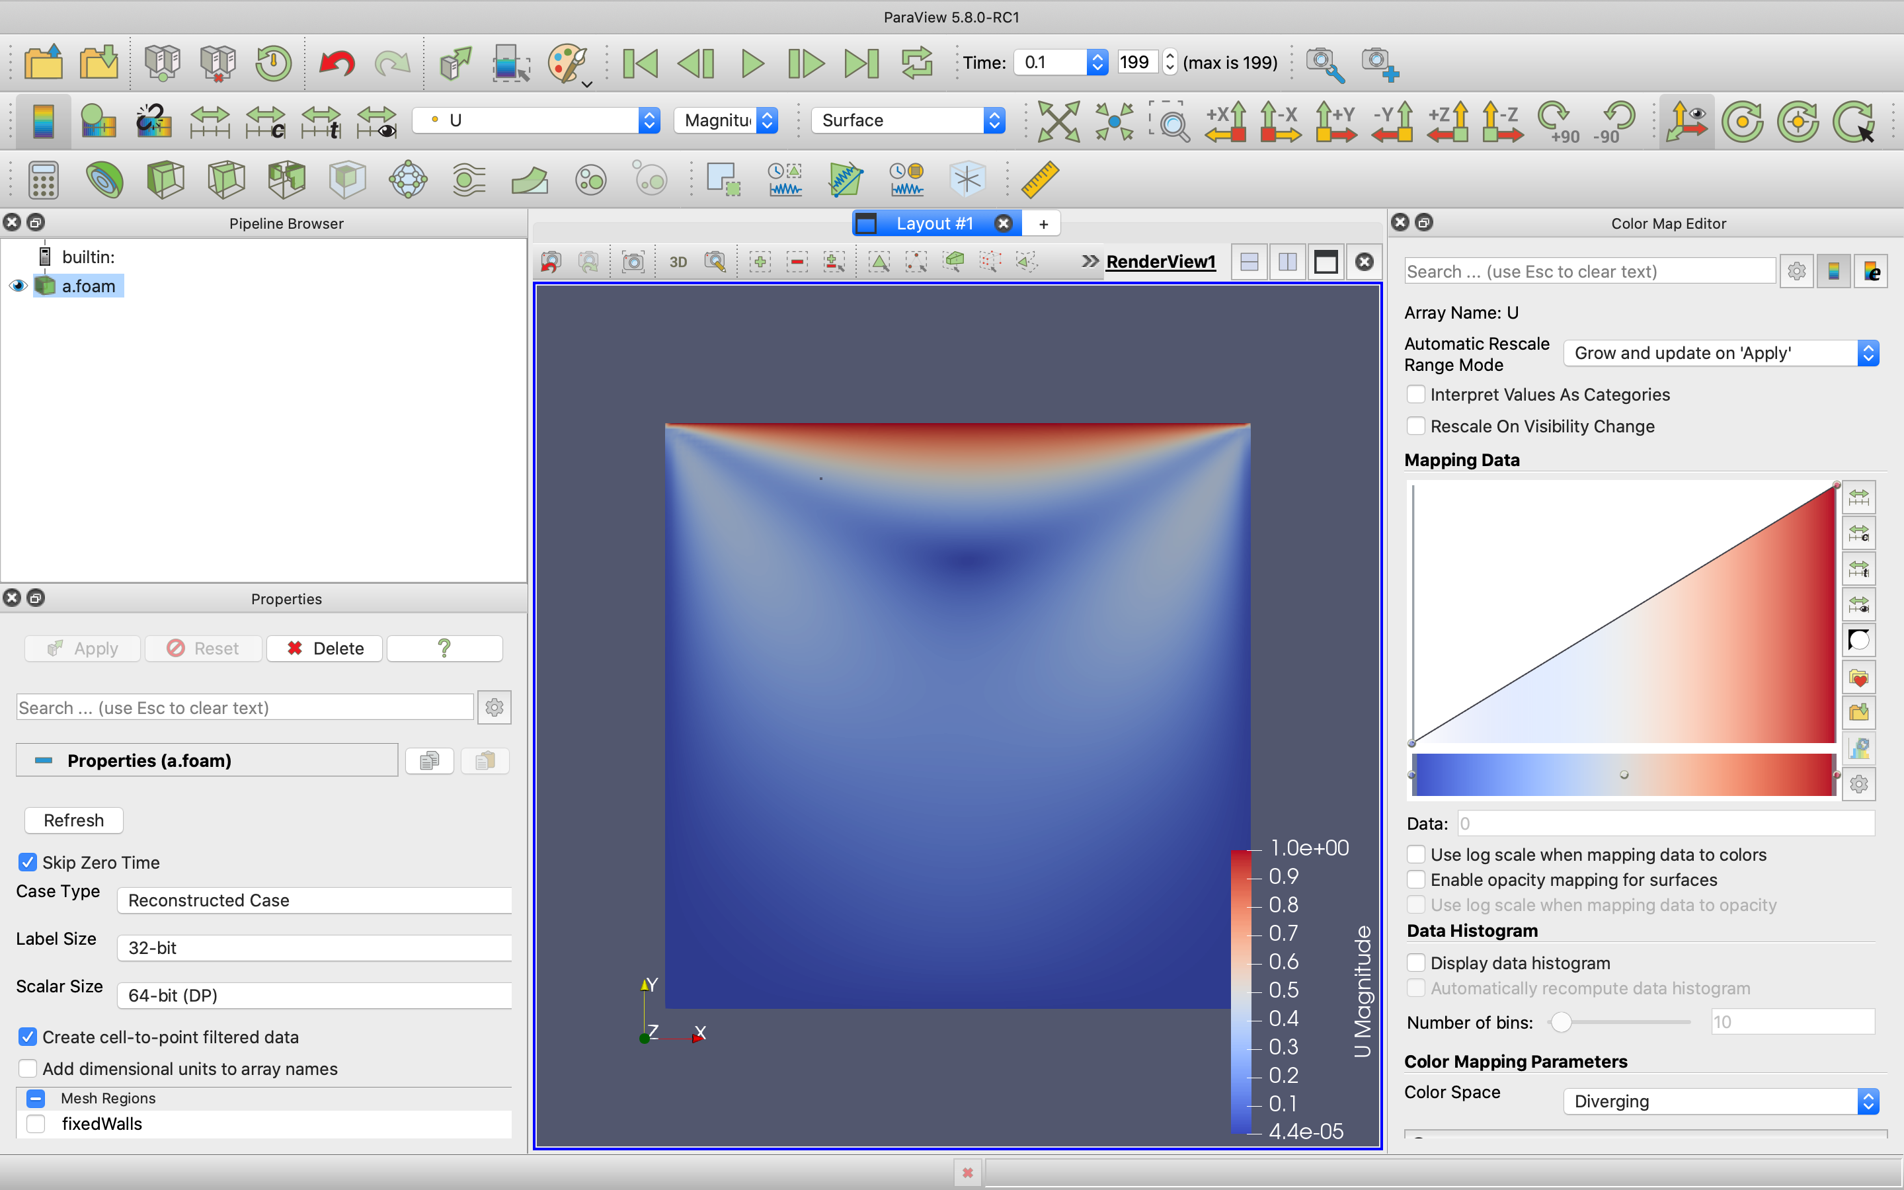Open the Surface representation dropdown
Screen dimensions: 1904x1190
(908, 120)
